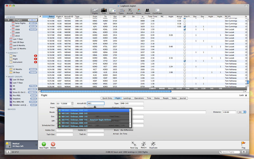The height and width of the screenshot is (159, 254).
Task: Click the icon right of Search Flights
Action: point(244,152)
